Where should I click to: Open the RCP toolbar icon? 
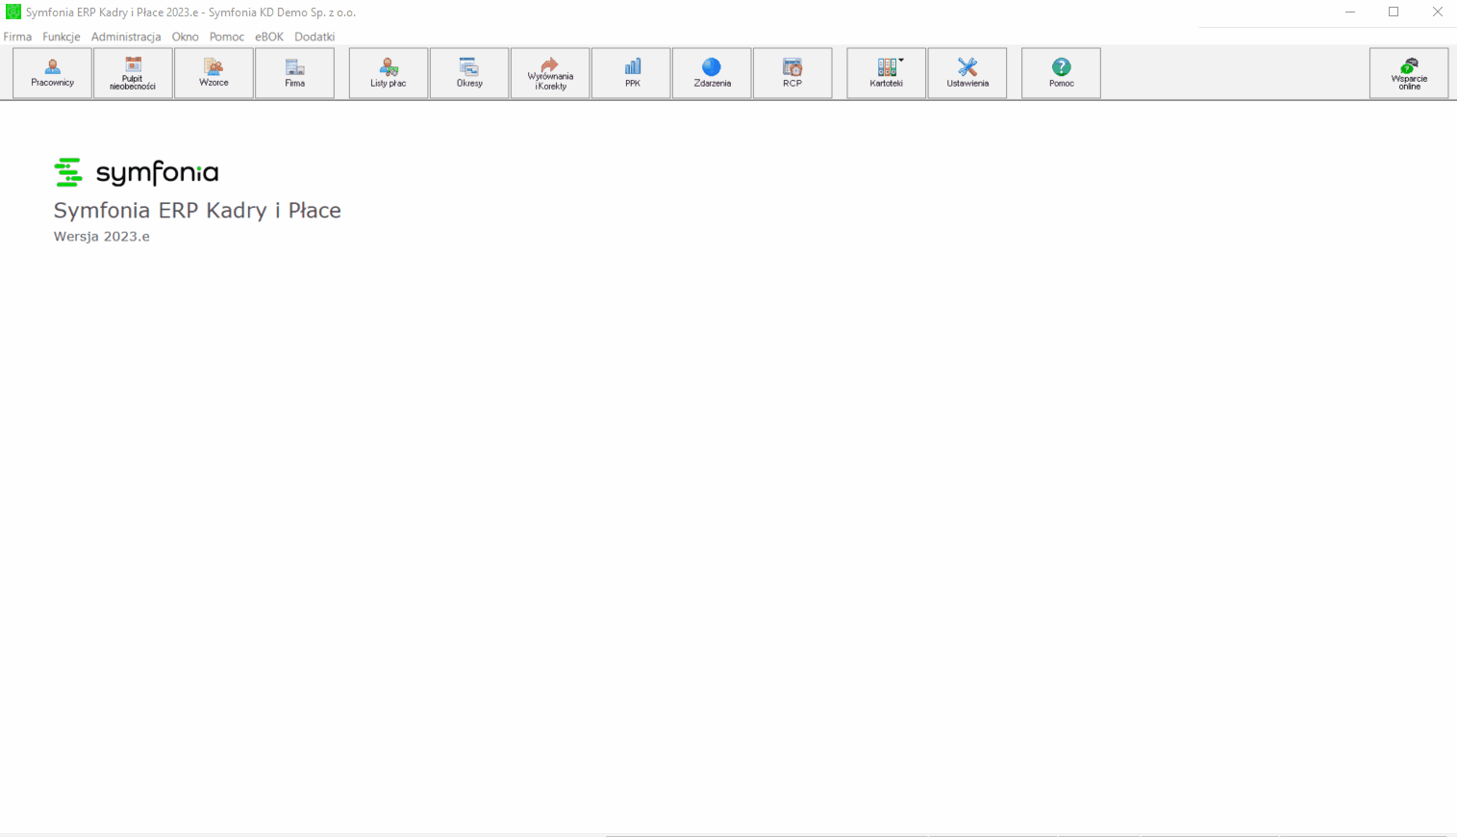click(x=793, y=73)
